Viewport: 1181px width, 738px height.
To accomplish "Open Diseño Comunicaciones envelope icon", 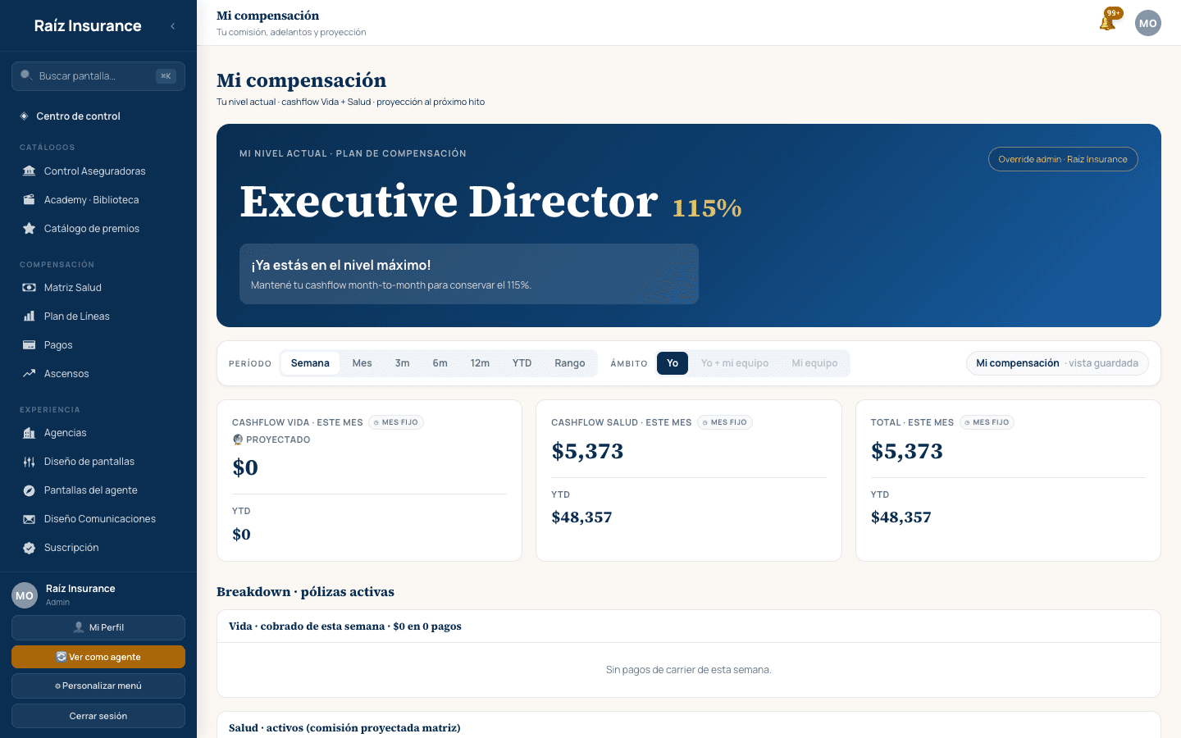I will 30,518.
